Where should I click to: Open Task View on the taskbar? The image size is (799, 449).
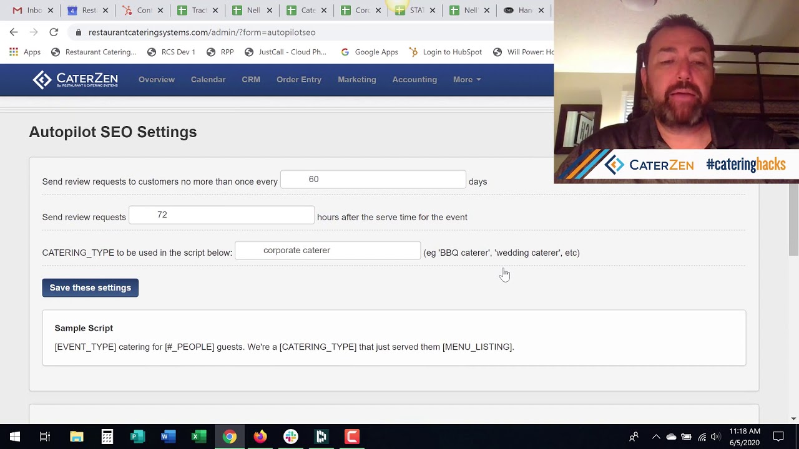point(45,437)
